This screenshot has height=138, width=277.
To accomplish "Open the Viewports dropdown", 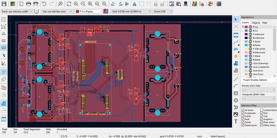I will point(259,99).
